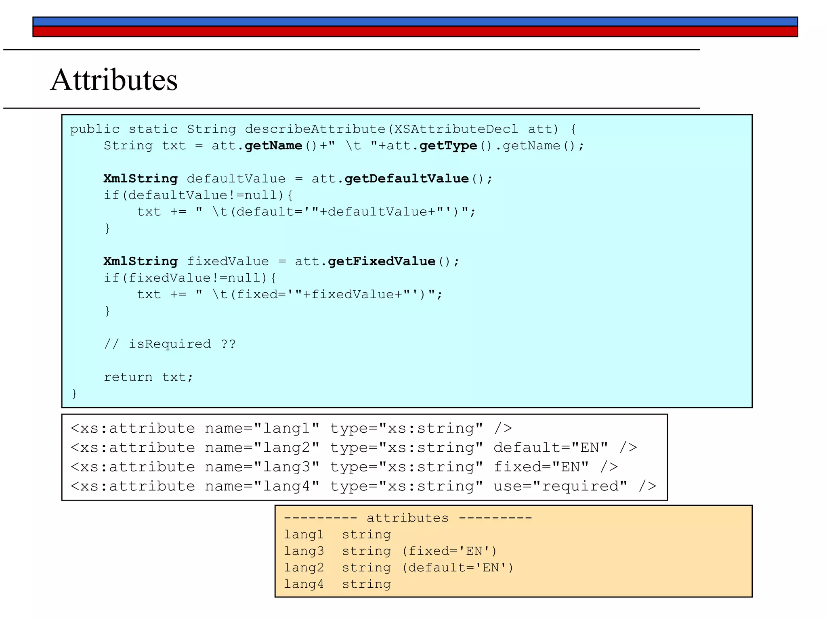Click the 'Attributes' slide title
The width and height of the screenshot is (827, 620).
tap(114, 80)
